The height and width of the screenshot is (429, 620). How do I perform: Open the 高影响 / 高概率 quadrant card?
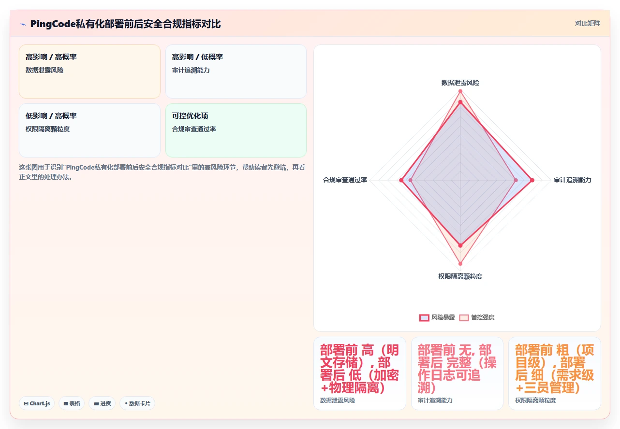point(89,71)
